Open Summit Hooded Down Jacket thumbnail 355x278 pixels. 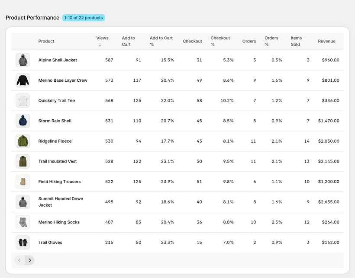tap(23, 202)
